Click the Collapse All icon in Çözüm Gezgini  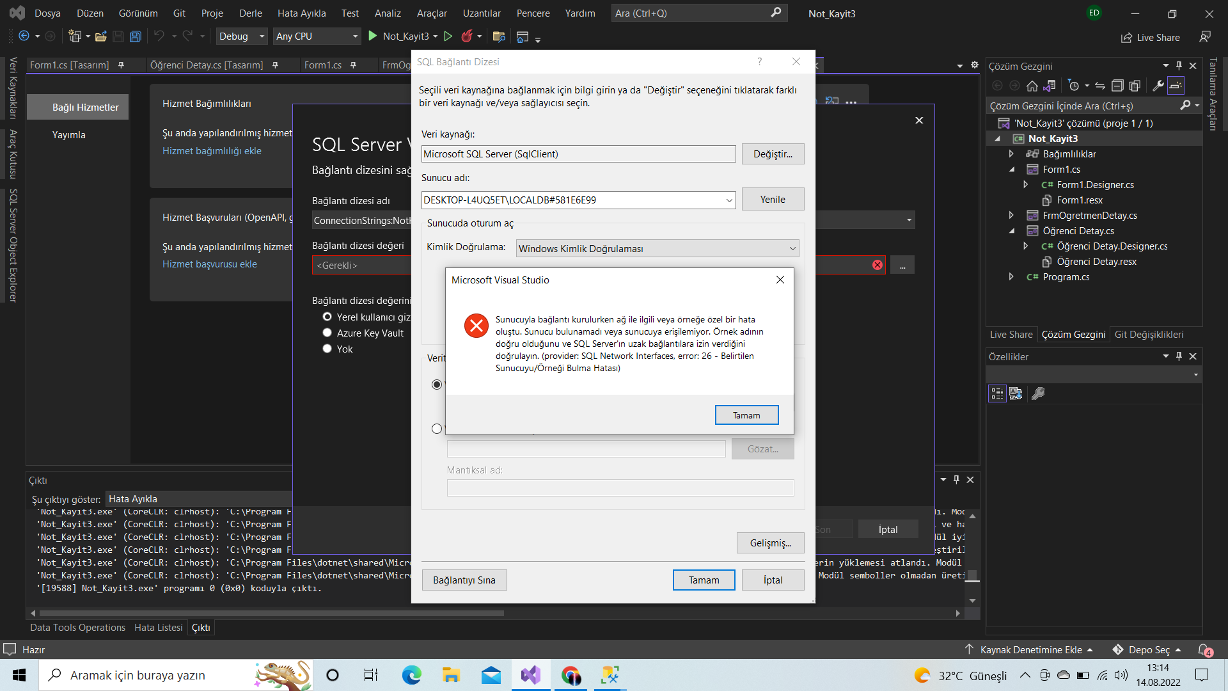click(1117, 86)
